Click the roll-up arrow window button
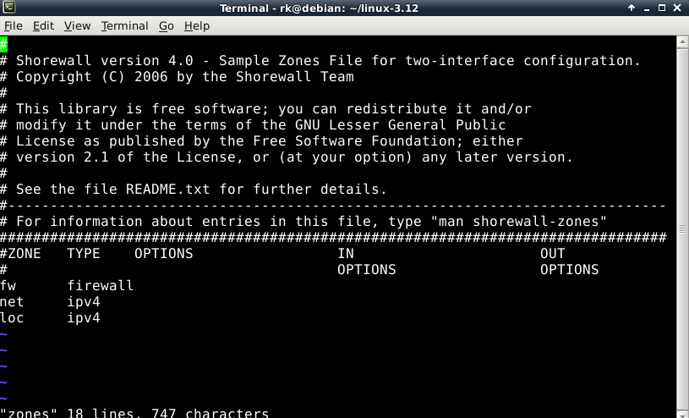 click(632, 8)
